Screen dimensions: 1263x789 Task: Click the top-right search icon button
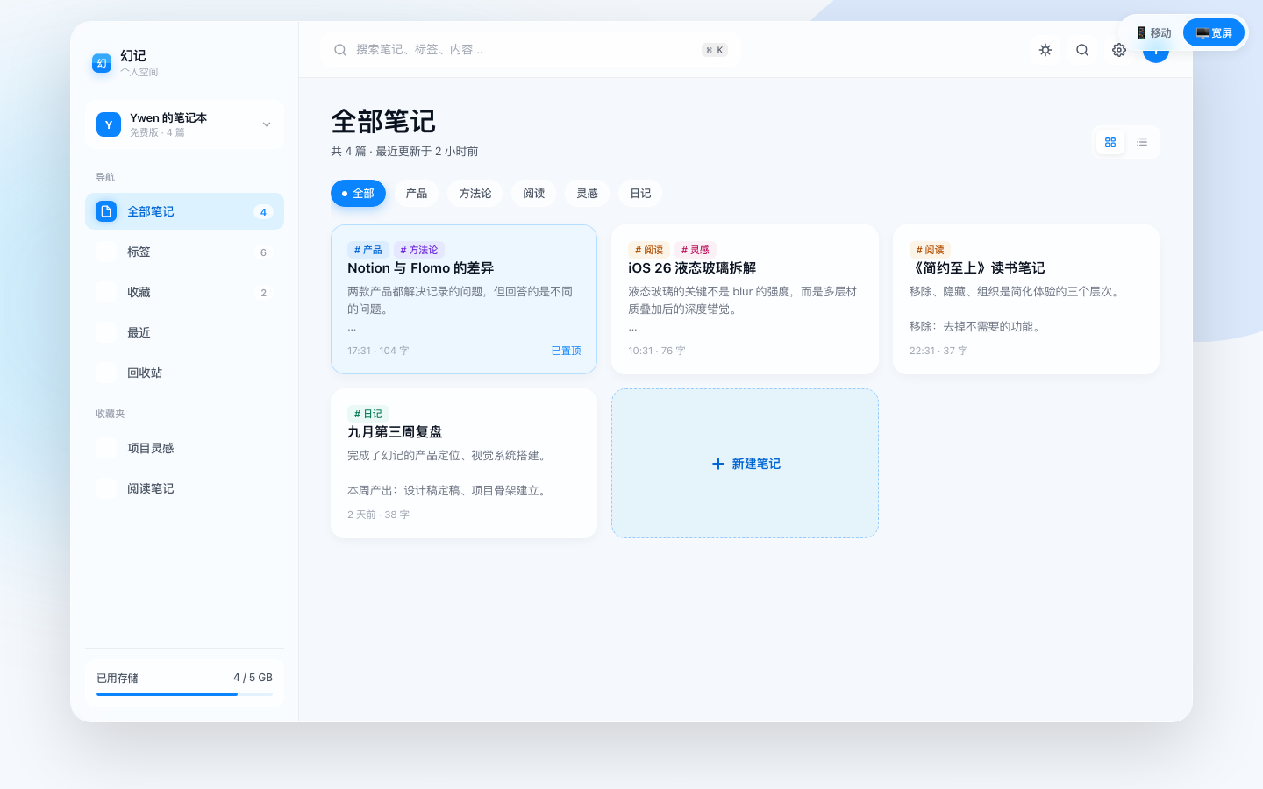coord(1082,50)
